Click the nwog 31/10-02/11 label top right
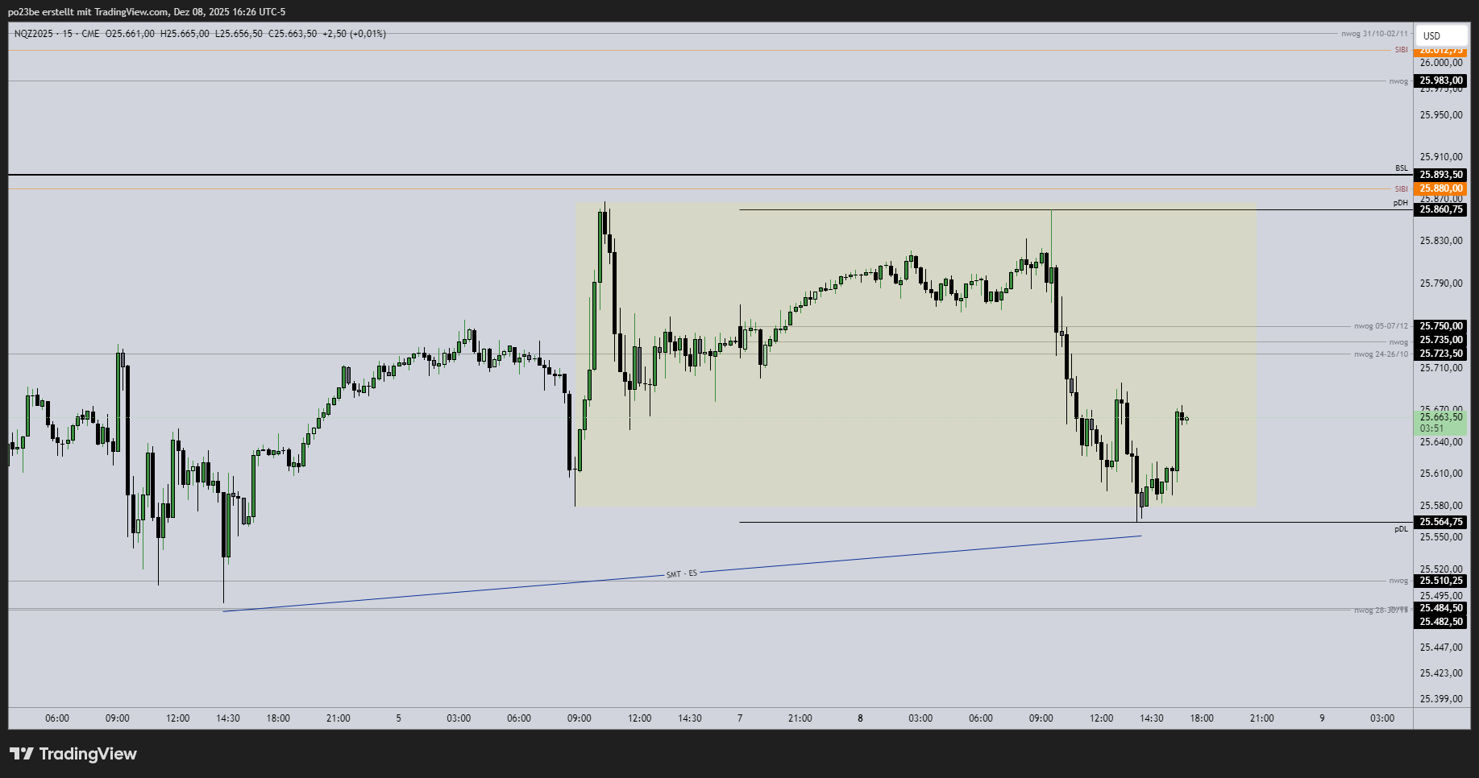Viewport: 1479px width, 778px height. pyautogui.click(x=1373, y=35)
